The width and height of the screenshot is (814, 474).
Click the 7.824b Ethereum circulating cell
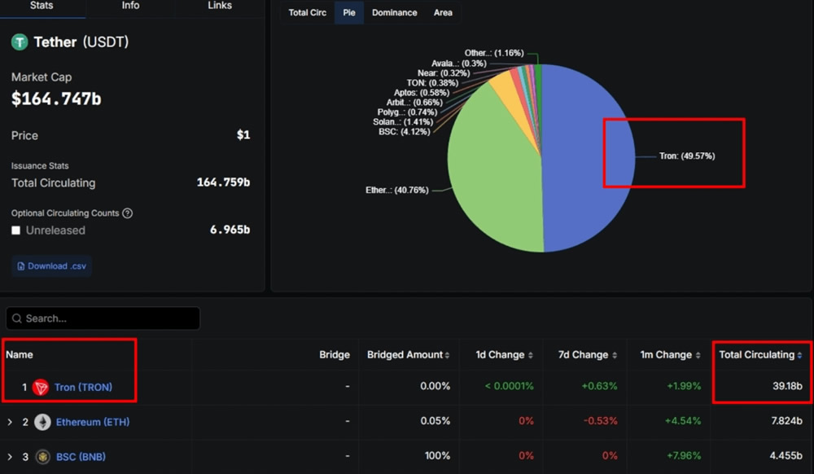786,421
